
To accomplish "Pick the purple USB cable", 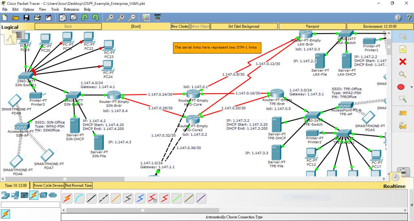I will (201, 198).
